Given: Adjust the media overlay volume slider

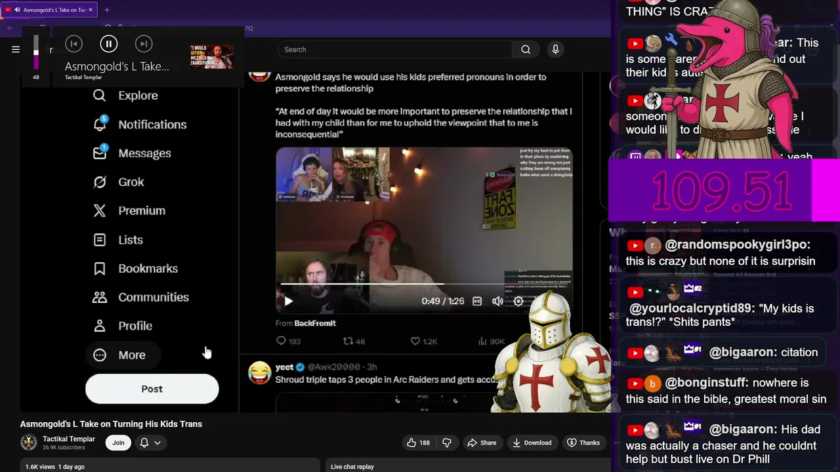Looking at the screenshot, I should 36,53.
